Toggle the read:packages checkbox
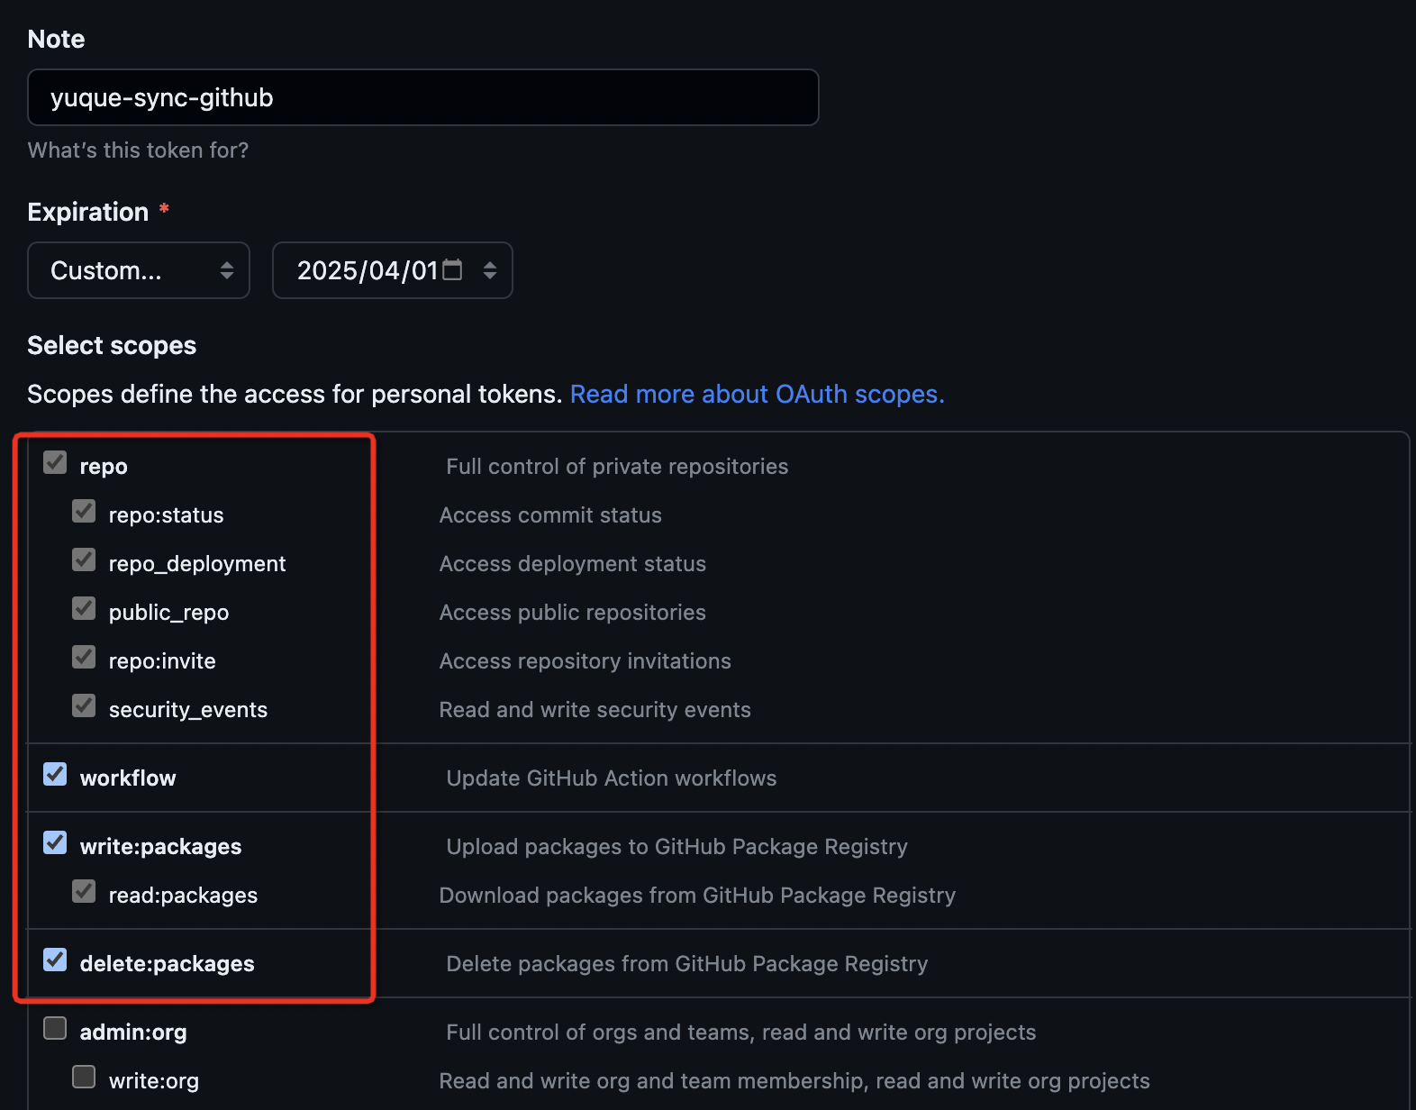Image resolution: width=1416 pixels, height=1110 pixels. pyautogui.click(x=84, y=892)
